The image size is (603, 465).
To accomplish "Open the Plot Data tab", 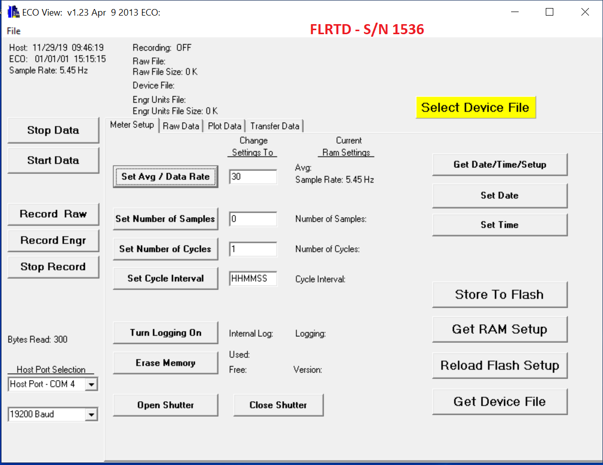I will [x=224, y=126].
